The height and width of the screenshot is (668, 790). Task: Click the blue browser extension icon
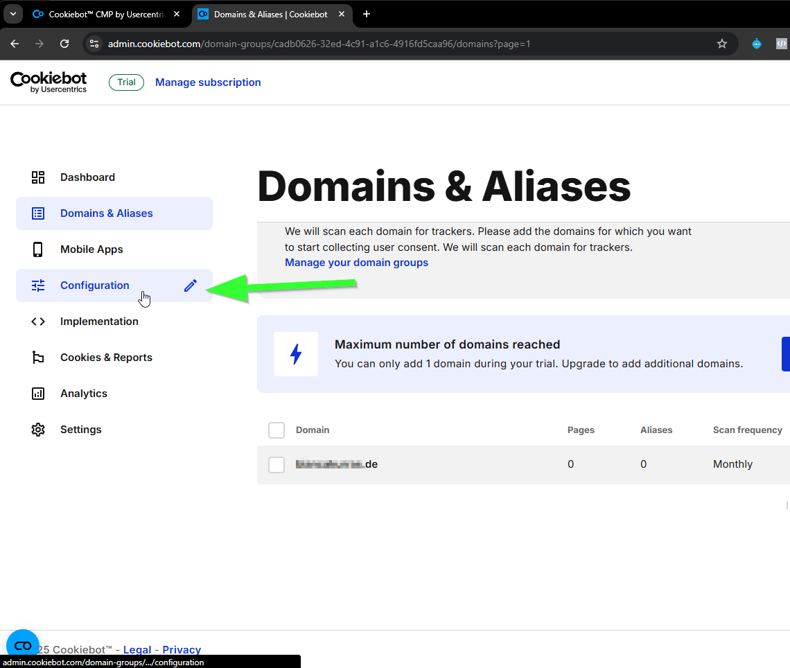coord(757,44)
